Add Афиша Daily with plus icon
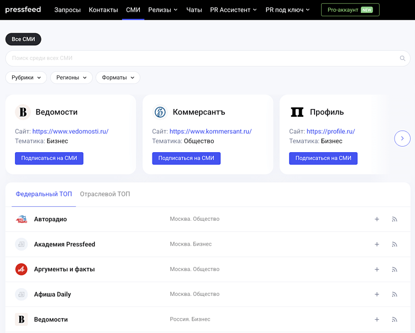The height and width of the screenshot is (333, 415). point(377,294)
